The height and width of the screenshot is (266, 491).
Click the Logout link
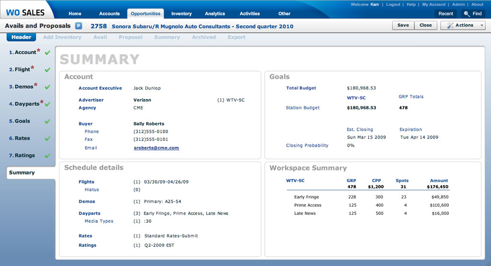[x=393, y=4]
